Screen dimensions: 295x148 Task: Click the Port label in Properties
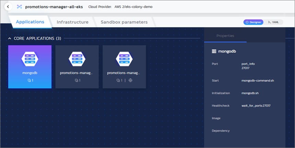[215, 64]
